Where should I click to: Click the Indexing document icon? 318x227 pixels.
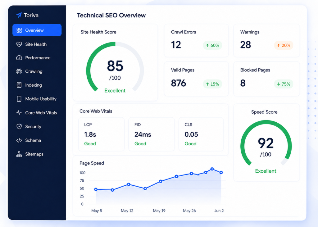[x=19, y=85]
